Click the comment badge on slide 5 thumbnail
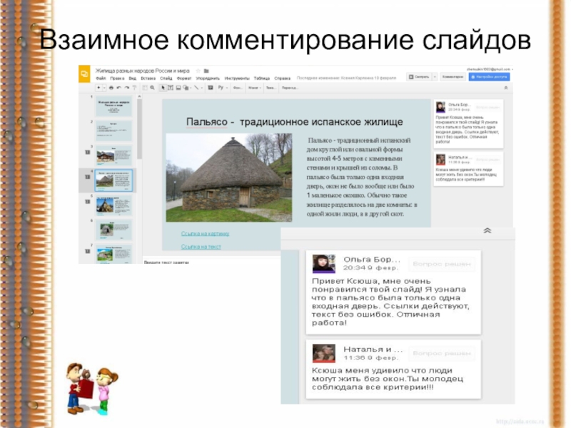Viewport: 571px width, 428px height. 87,203
